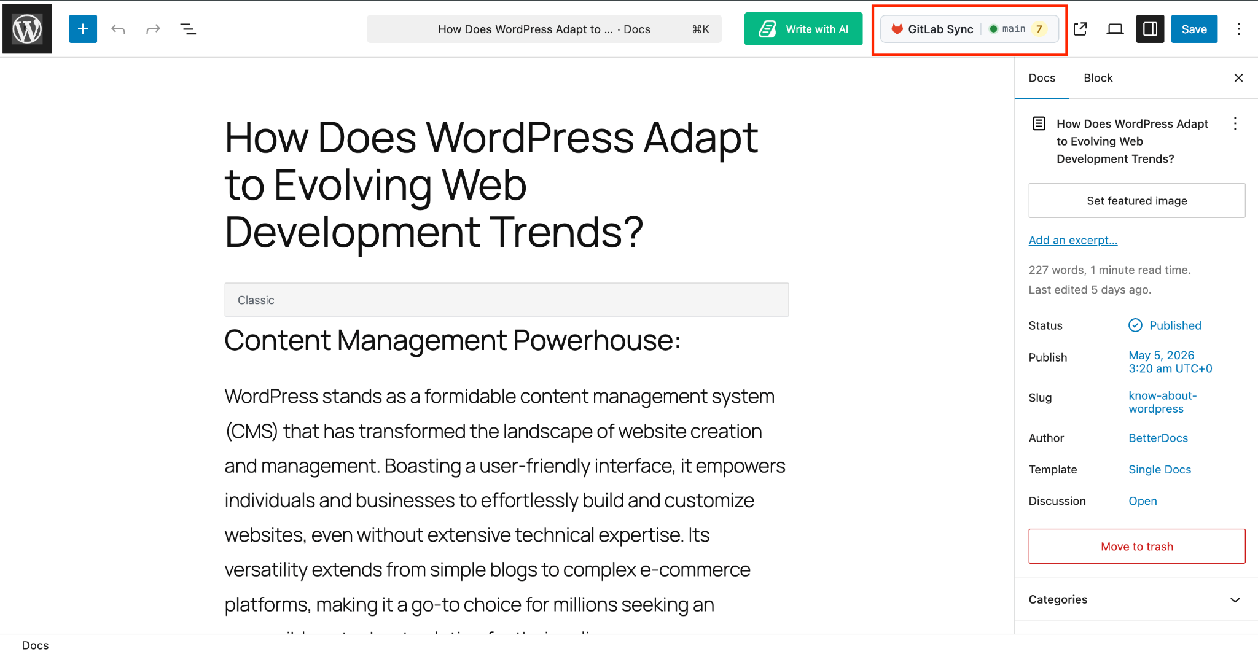Click the document icon beside sidebar title
1258x654 pixels.
1039,123
